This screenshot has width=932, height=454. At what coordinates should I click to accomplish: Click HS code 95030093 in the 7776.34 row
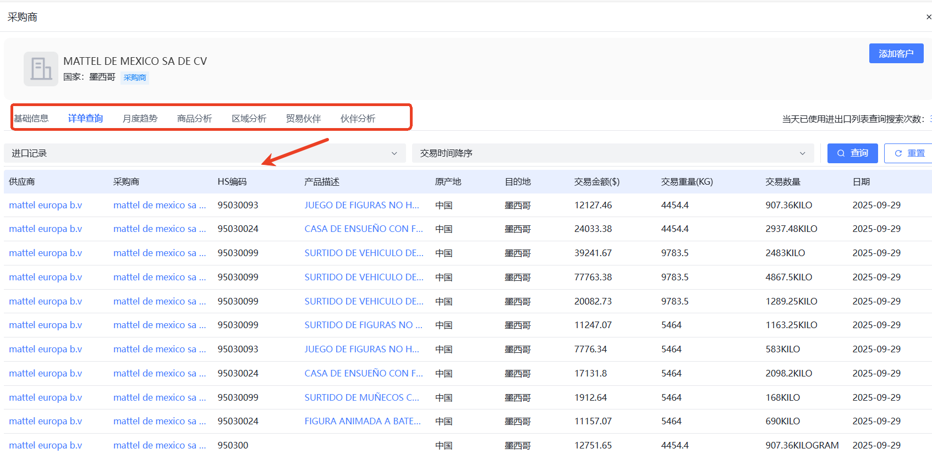(238, 349)
